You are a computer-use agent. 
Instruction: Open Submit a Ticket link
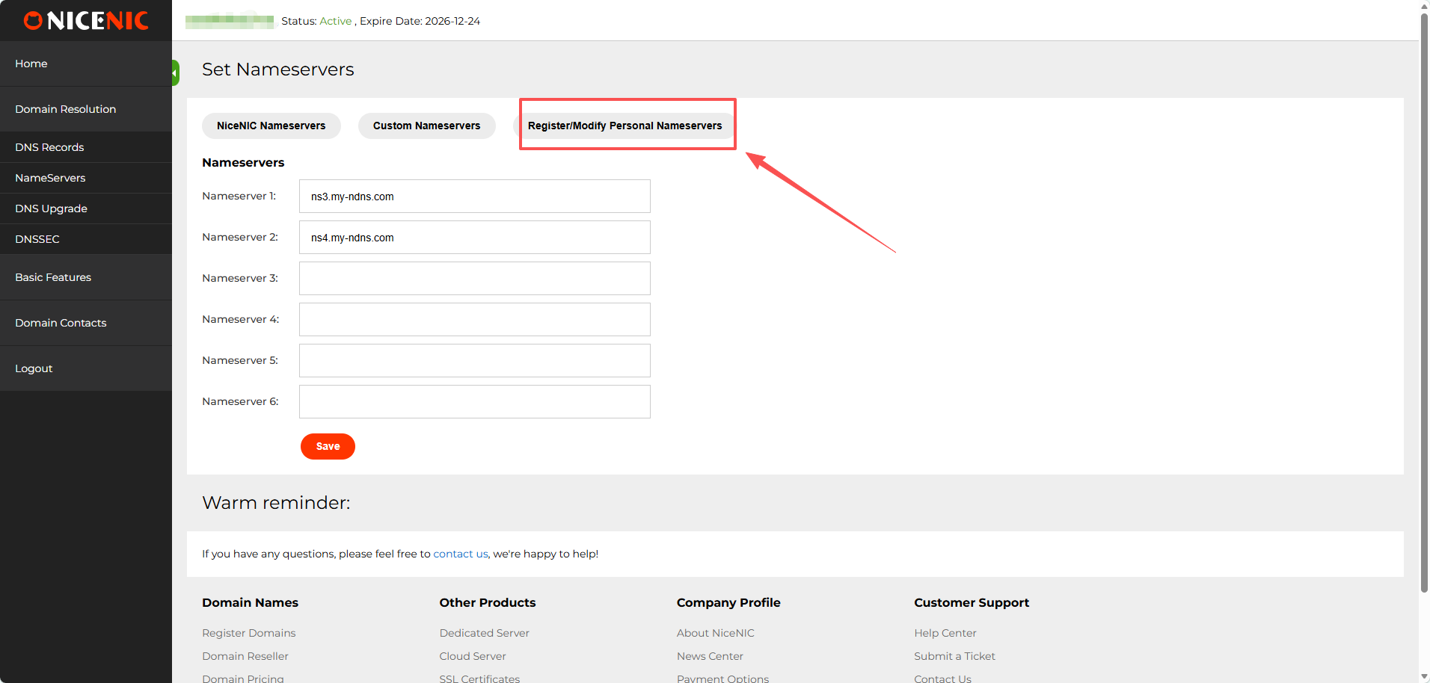pyautogui.click(x=954, y=656)
